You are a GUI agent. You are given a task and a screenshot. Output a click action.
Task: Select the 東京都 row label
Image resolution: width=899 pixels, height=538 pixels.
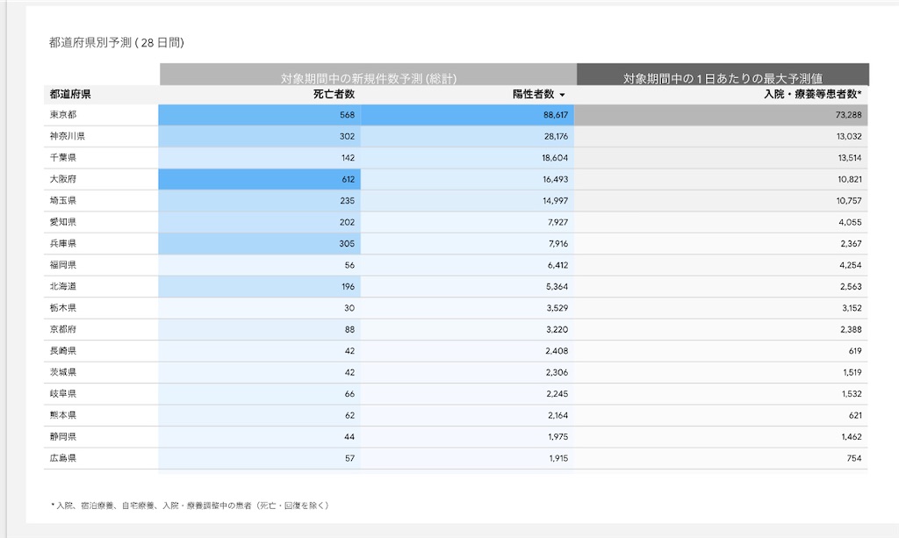coord(63,115)
